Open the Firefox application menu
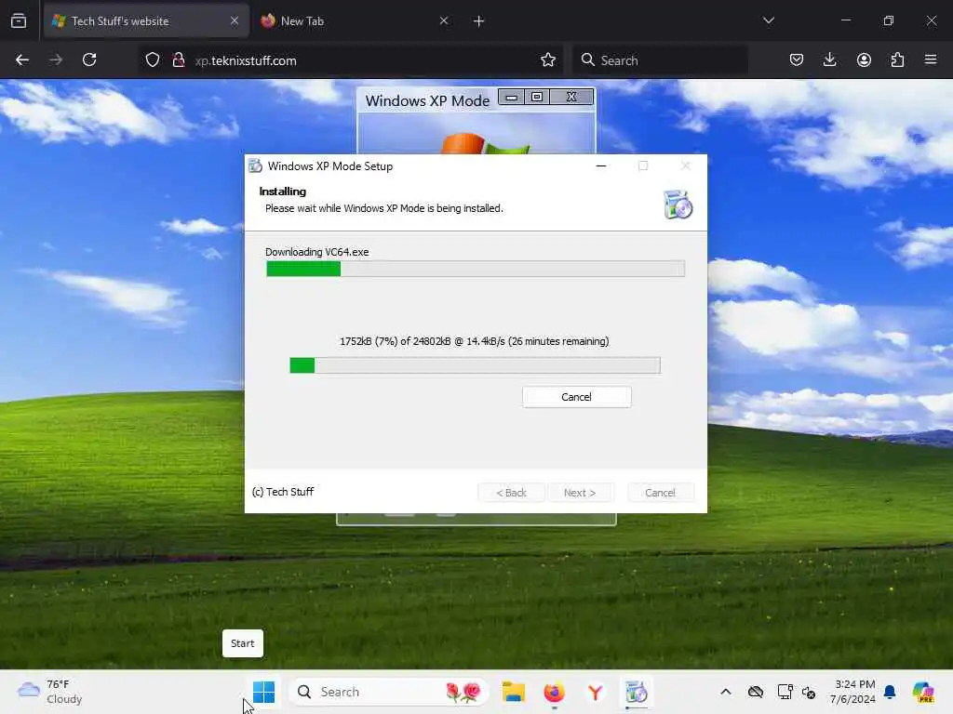This screenshot has height=714, width=953. [x=931, y=60]
